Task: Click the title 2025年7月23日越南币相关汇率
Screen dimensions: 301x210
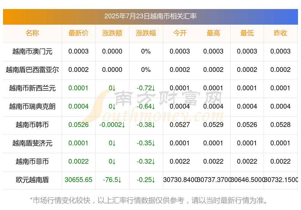Action: (x=150, y=16)
